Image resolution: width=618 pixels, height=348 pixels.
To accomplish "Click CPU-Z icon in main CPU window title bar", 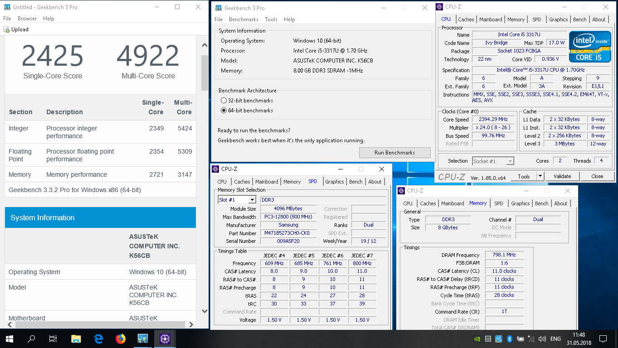I will tap(440, 7).
